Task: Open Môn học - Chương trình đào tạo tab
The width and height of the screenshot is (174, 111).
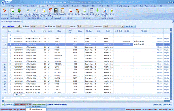Action: pyautogui.click(x=26, y=6)
